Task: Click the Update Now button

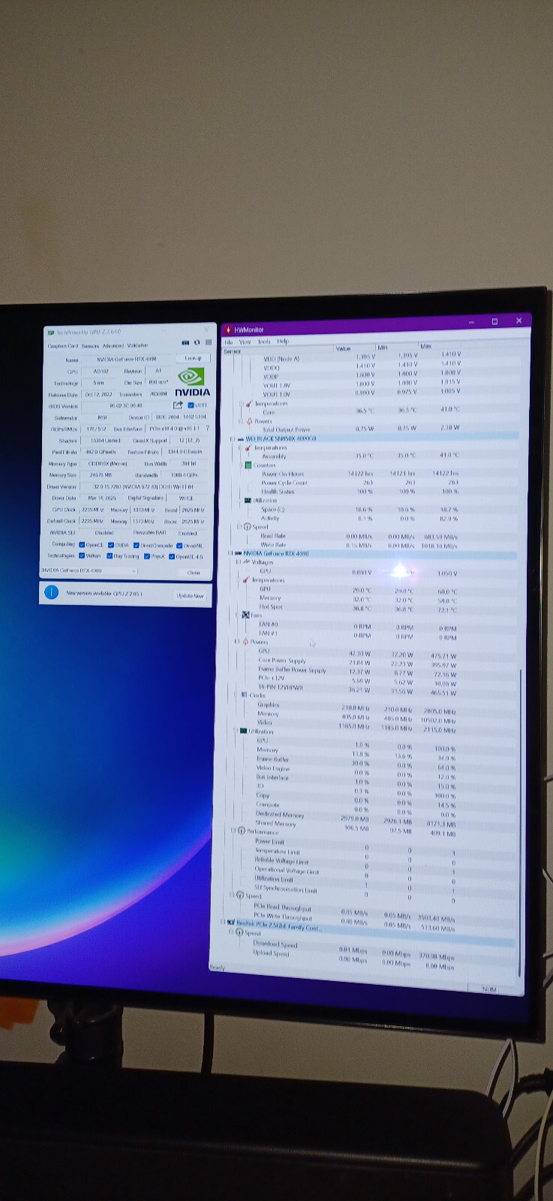Action: pos(190,596)
